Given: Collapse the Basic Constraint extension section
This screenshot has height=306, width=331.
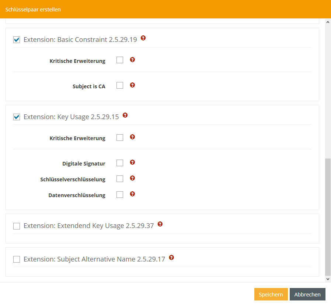Looking at the screenshot, I should 17,40.
